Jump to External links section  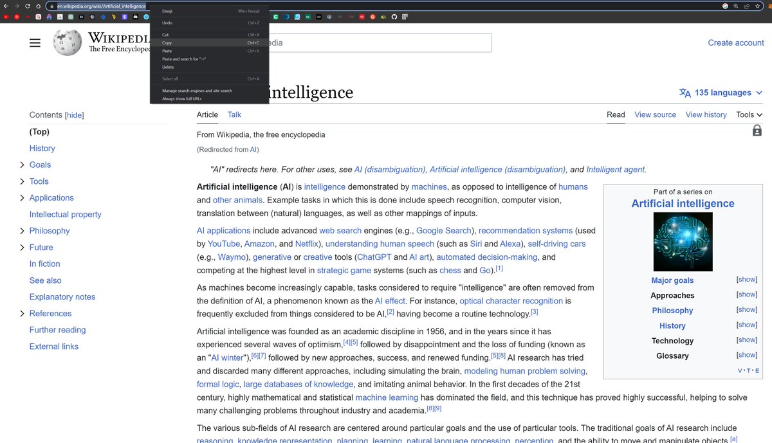point(54,347)
